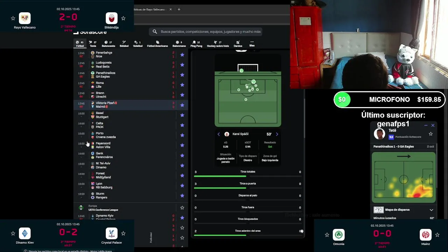Toggle the Sturm vs Rangers favorite star

pyautogui.click(x=182, y=196)
